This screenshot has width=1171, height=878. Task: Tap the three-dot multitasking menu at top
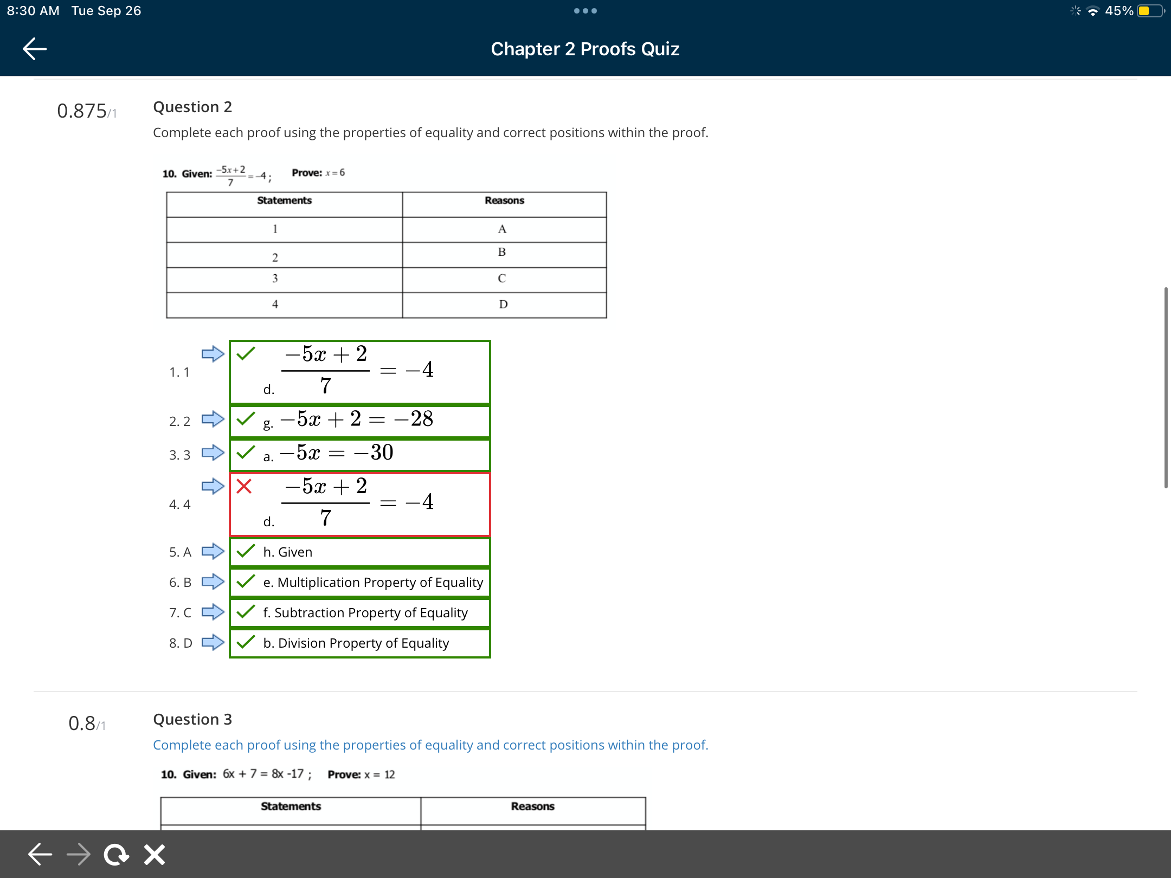click(585, 11)
